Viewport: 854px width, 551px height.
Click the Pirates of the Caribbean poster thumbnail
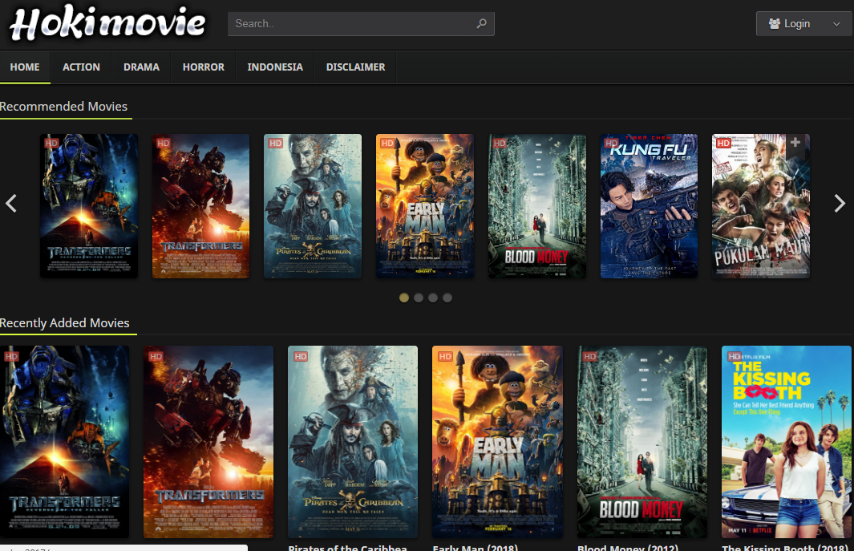[x=353, y=442]
